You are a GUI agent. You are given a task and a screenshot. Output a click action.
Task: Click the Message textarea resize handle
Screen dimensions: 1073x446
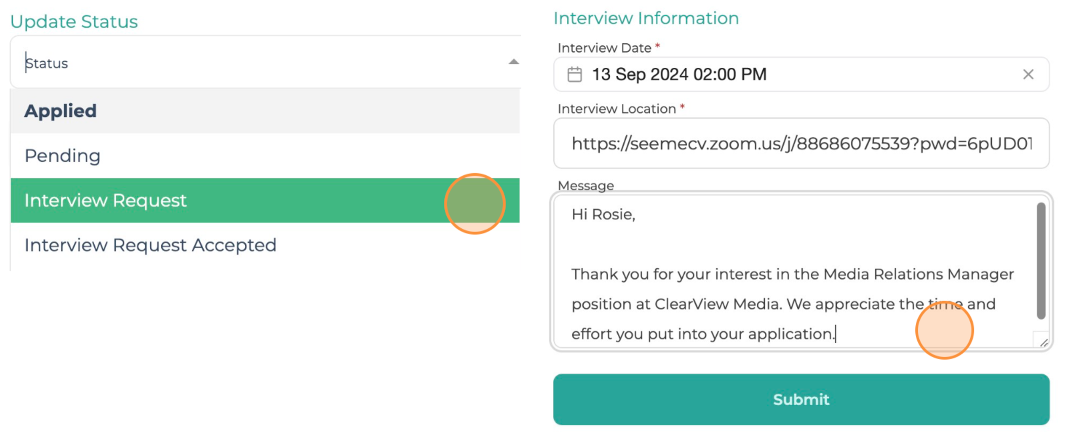[x=1043, y=342]
